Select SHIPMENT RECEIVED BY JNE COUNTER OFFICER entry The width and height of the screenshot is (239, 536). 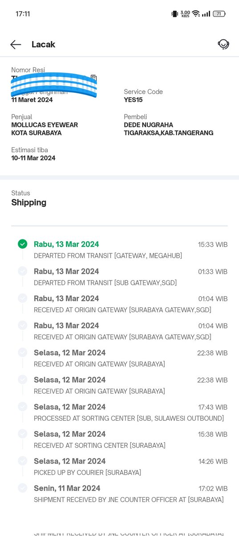point(119,494)
